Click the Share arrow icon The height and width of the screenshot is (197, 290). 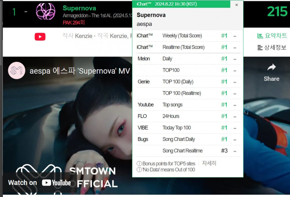(x=271, y=67)
